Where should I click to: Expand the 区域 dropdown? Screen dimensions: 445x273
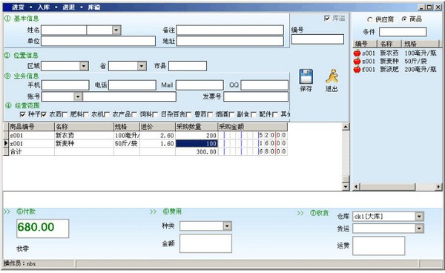click(x=84, y=66)
